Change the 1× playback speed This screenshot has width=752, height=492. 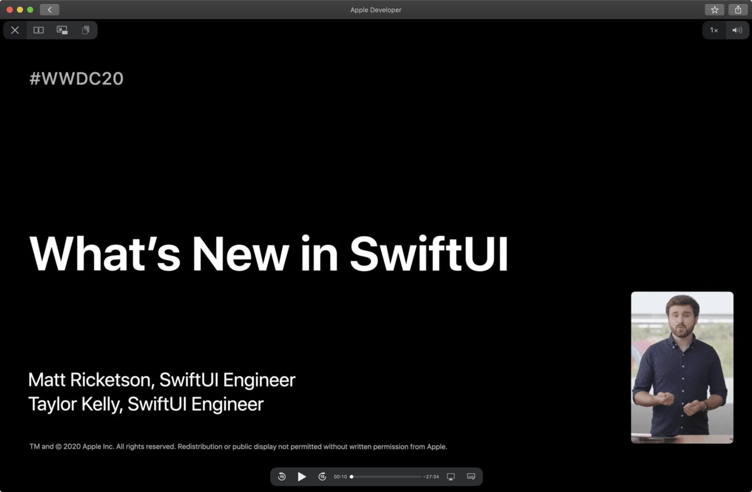click(x=714, y=30)
